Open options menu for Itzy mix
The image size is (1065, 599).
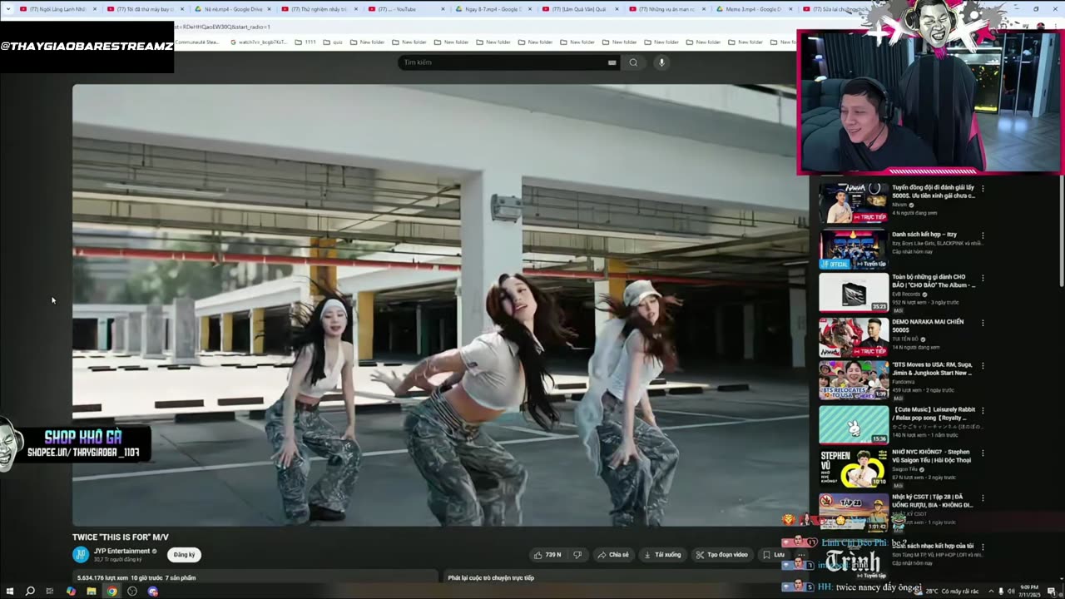coord(983,235)
